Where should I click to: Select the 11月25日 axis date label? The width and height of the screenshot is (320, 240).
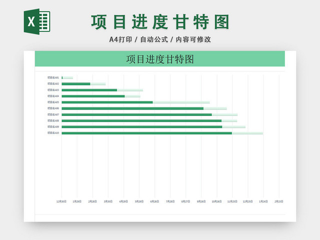(x=232, y=201)
